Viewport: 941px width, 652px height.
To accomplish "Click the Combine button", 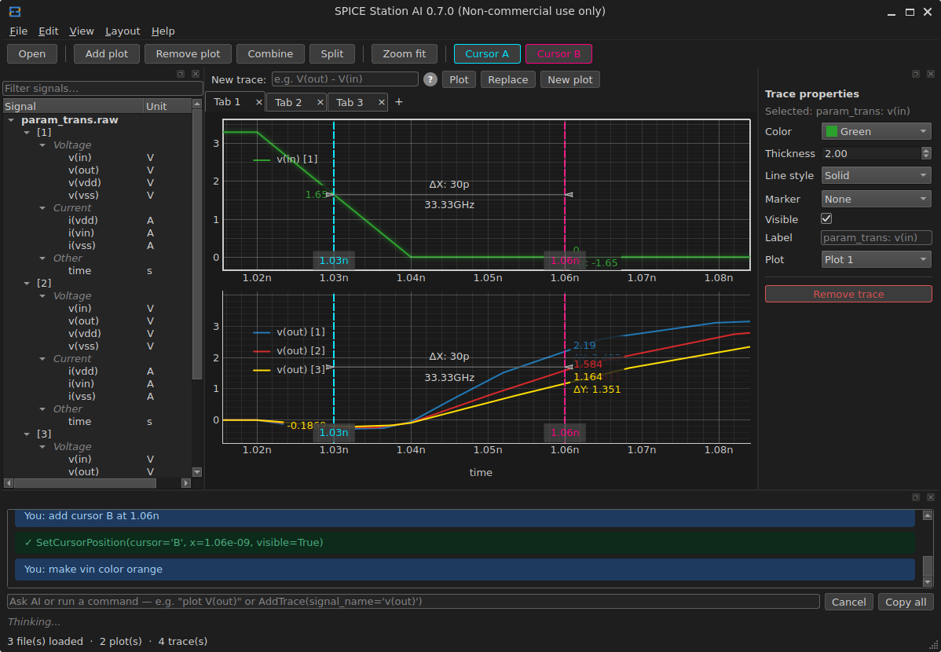I will coord(270,53).
